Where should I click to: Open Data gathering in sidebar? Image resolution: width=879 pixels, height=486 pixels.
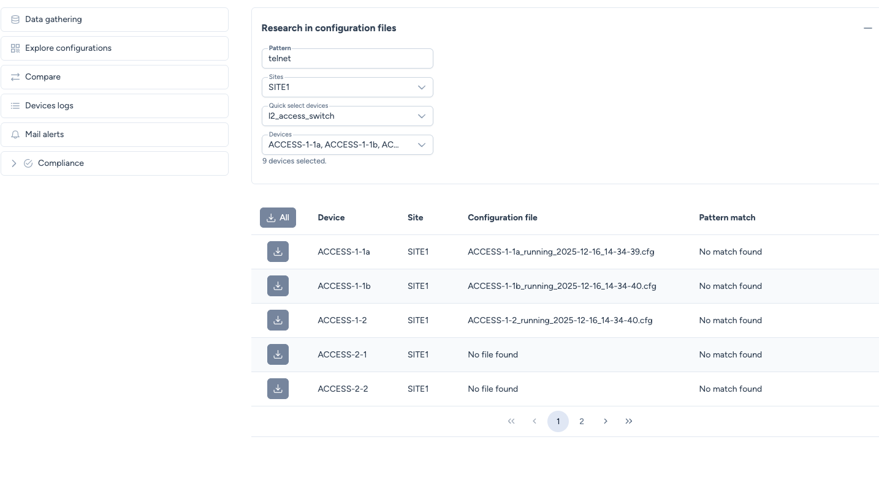pyautogui.click(x=115, y=20)
